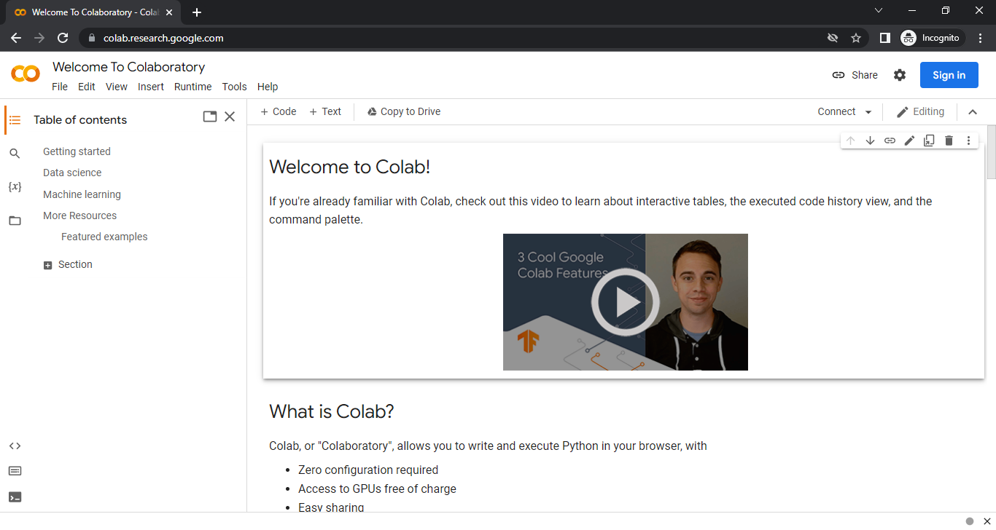This screenshot has height=530, width=996.
Task: Add a Code cell
Action: point(279,111)
